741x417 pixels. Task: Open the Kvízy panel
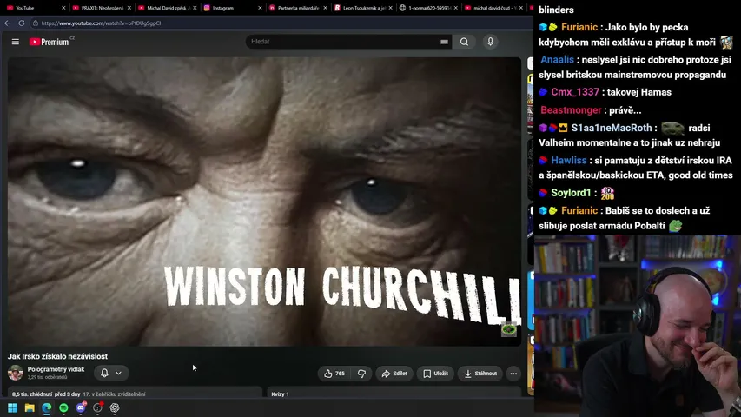(394, 393)
